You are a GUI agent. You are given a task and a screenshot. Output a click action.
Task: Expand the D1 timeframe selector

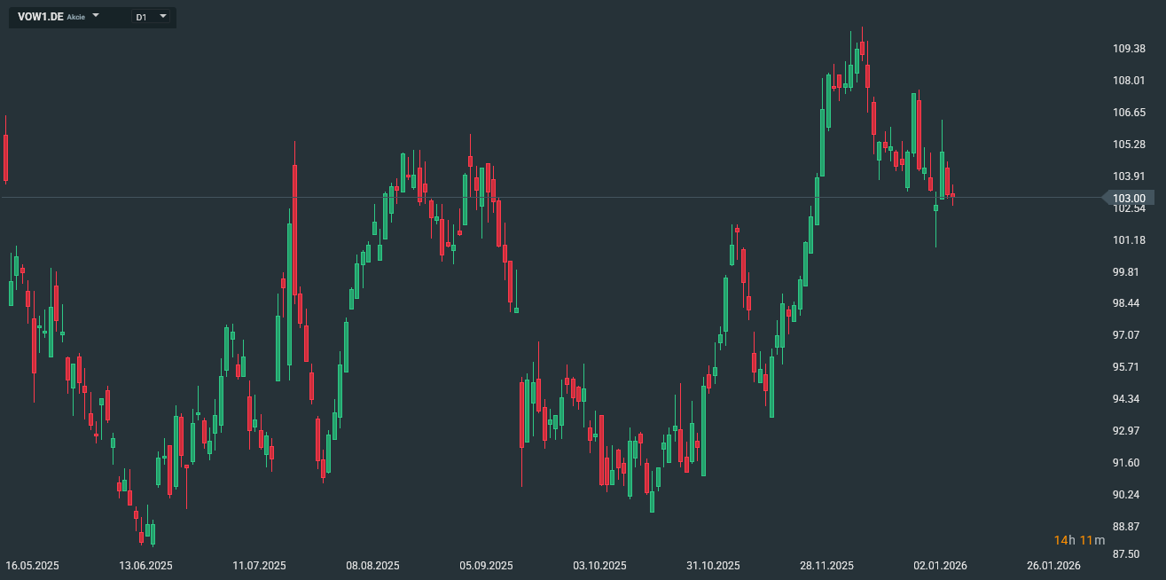point(163,17)
